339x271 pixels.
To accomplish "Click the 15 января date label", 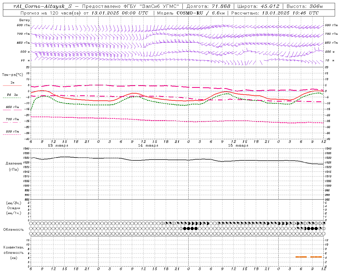I will (x=238, y=146).
